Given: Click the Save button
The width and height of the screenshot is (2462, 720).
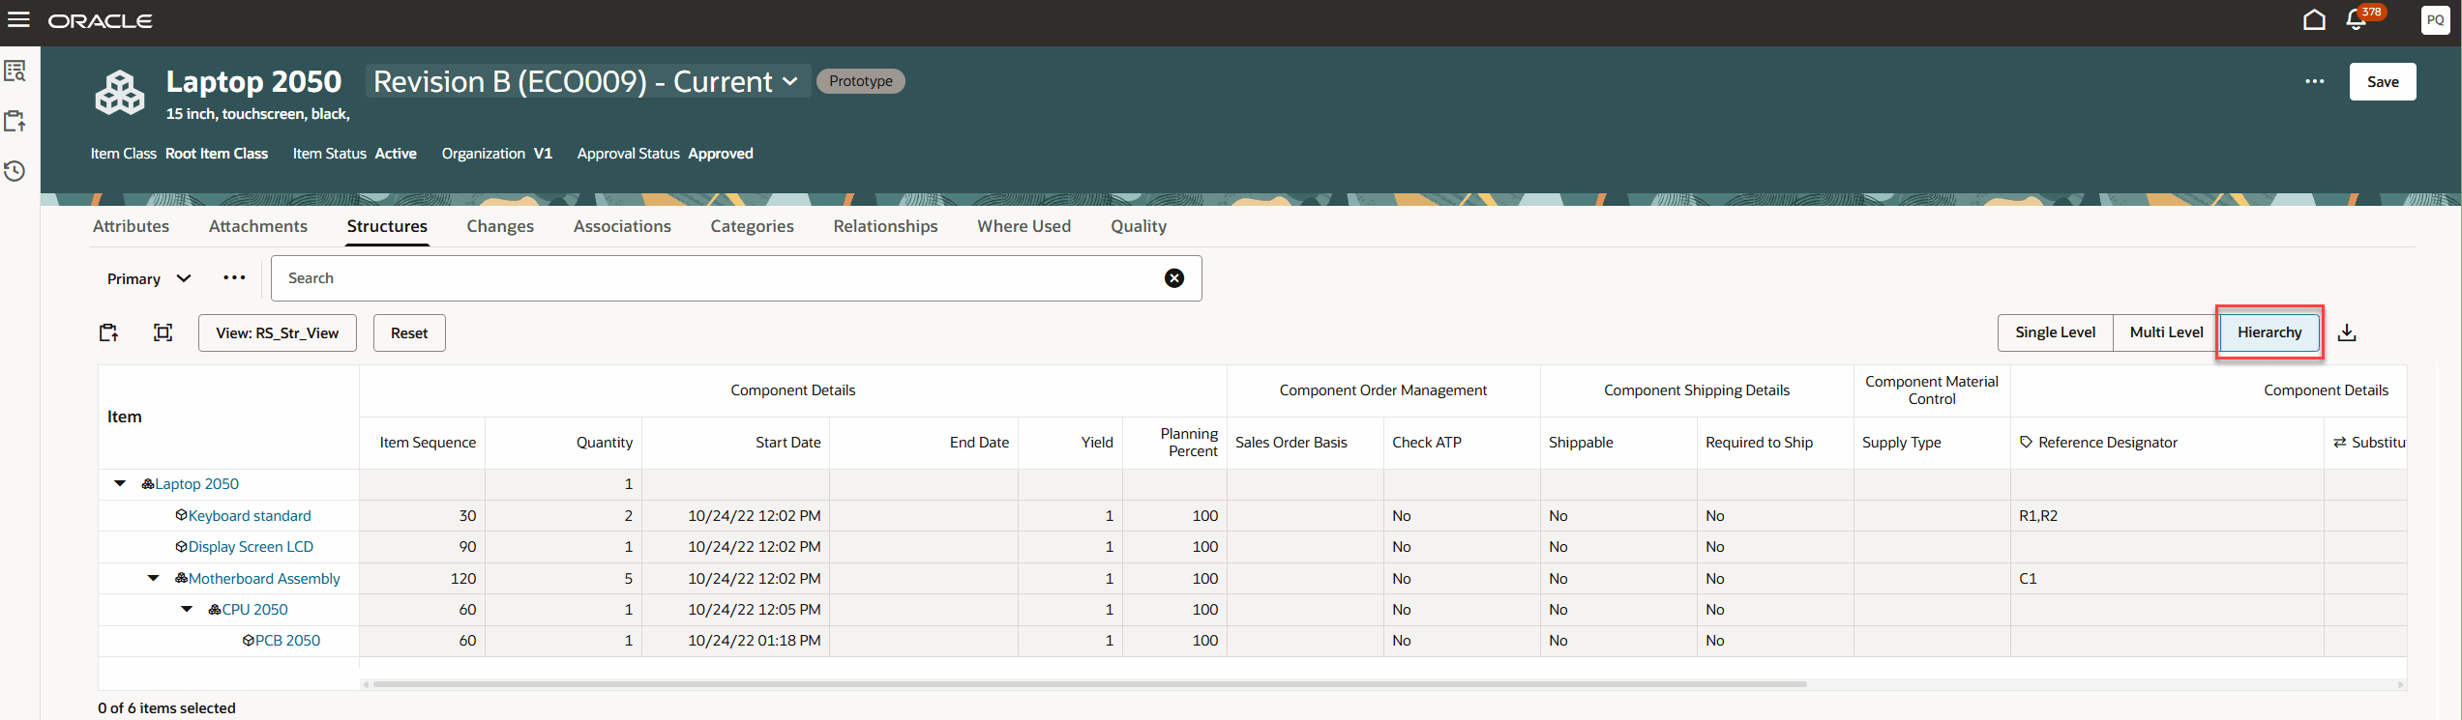Looking at the screenshot, I should [2382, 82].
